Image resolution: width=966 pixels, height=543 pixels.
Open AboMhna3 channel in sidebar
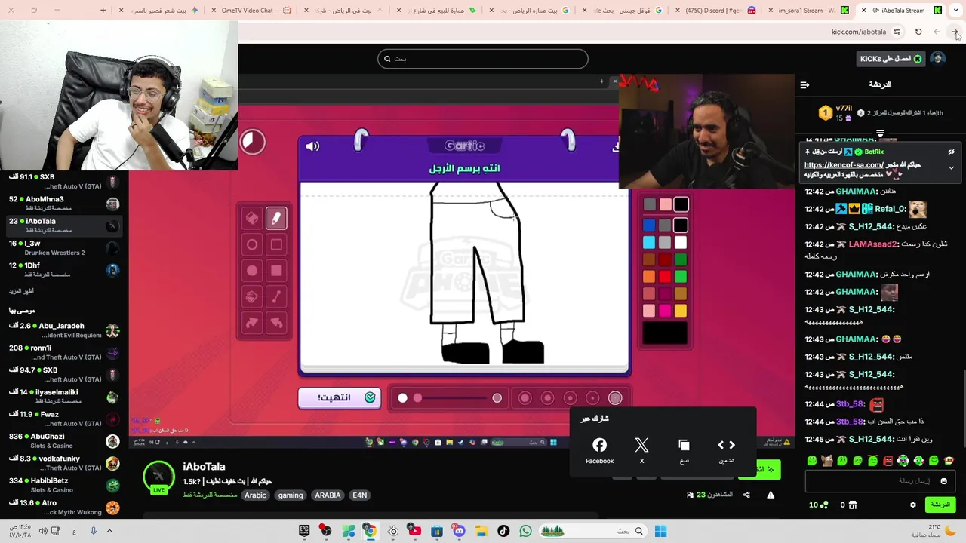tap(64, 204)
